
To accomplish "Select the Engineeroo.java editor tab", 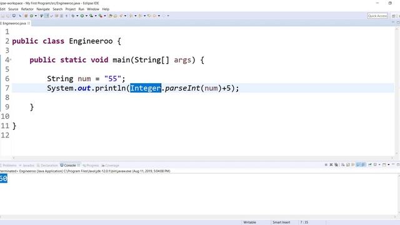I will [x=14, y=23].
